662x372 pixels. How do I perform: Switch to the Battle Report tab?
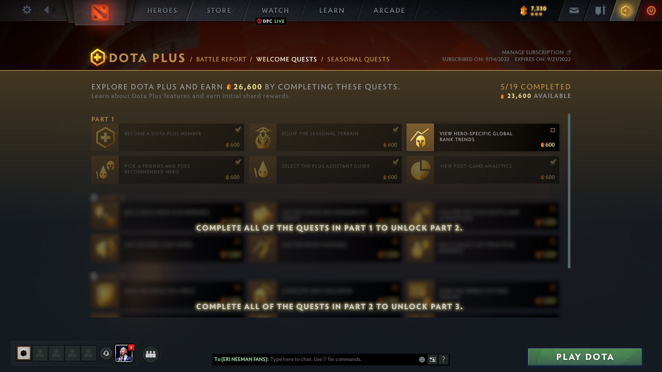pos(221,59)
